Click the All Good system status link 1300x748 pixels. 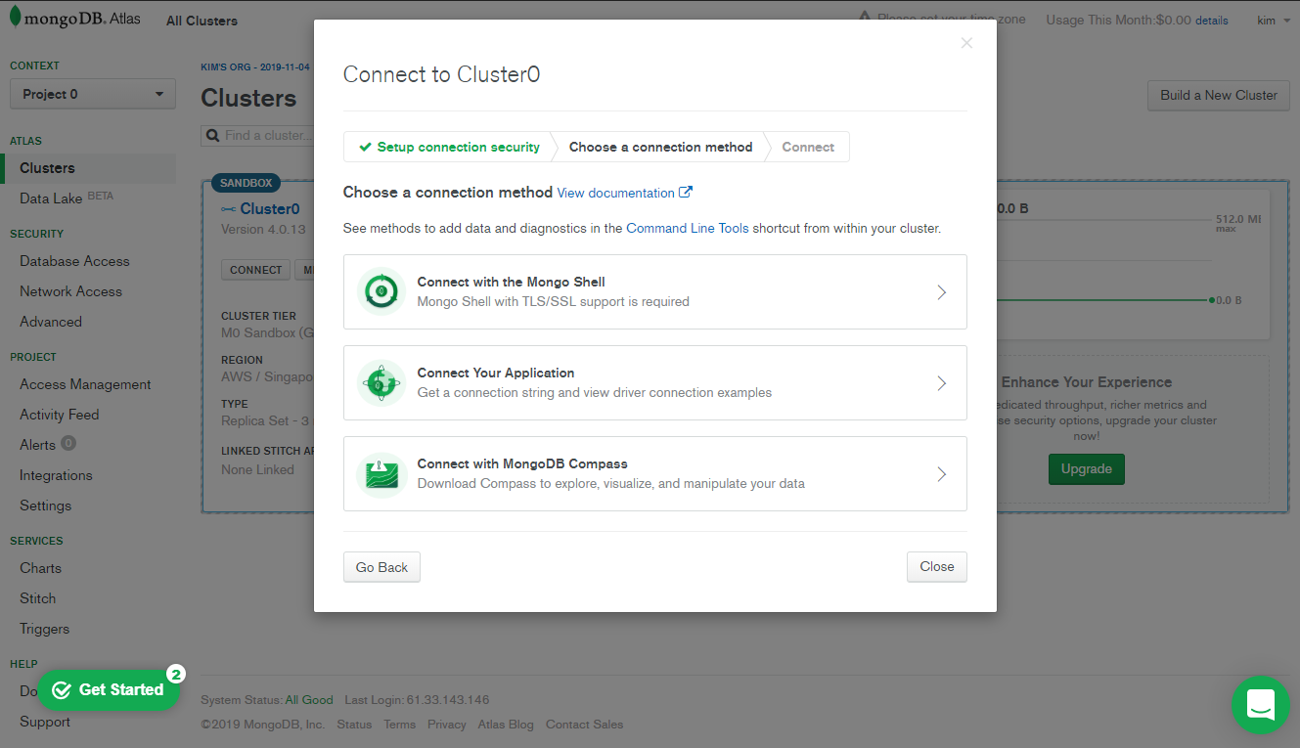coord(309,700)
